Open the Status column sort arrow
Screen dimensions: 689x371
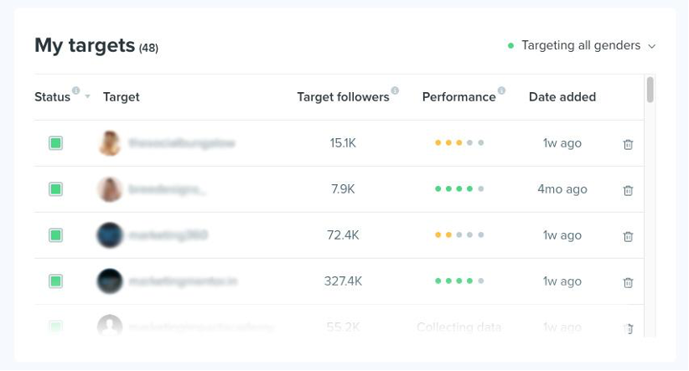coord(87,96)
